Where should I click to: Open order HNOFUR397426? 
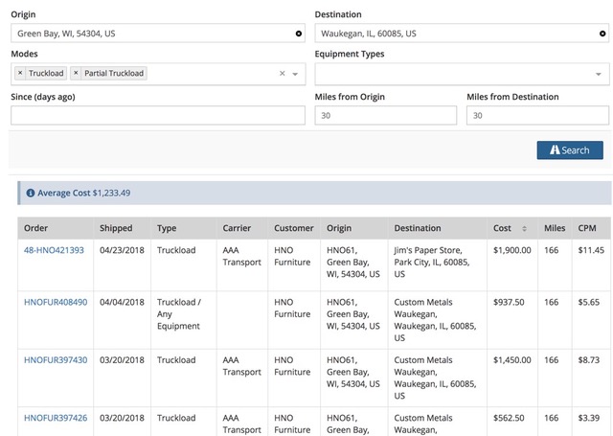click(x=56, y=418)
